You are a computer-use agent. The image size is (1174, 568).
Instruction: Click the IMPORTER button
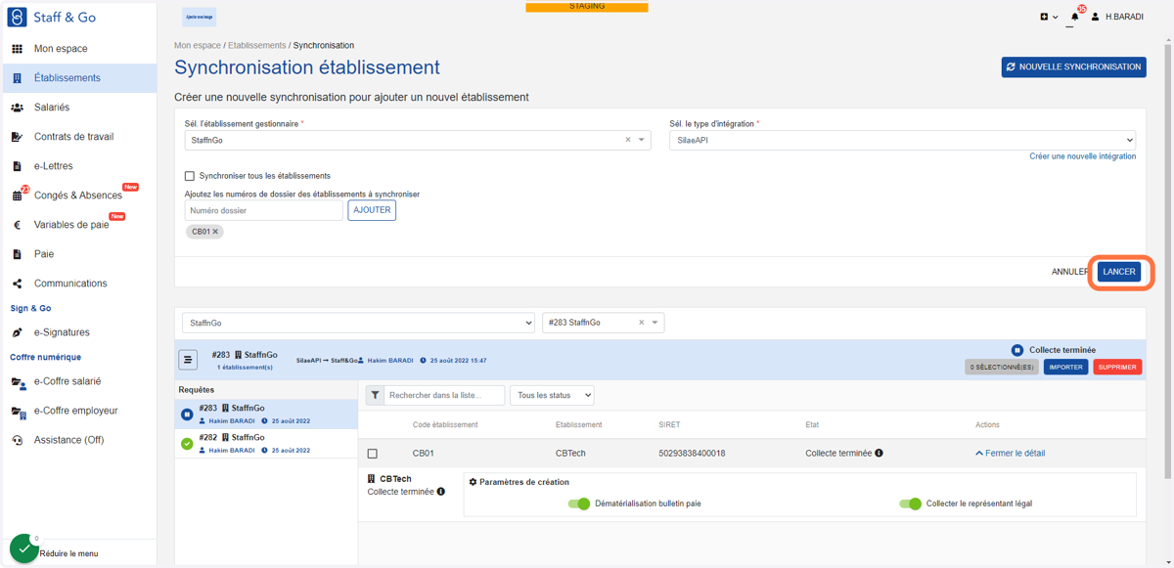[1065, 367]
